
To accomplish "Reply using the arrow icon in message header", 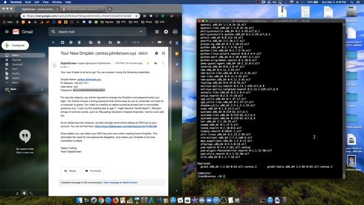I will (x=156, y=63).
